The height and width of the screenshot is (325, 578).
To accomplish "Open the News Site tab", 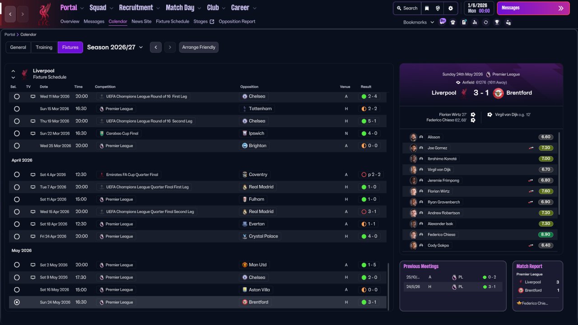I will click(x=141, y=22).
